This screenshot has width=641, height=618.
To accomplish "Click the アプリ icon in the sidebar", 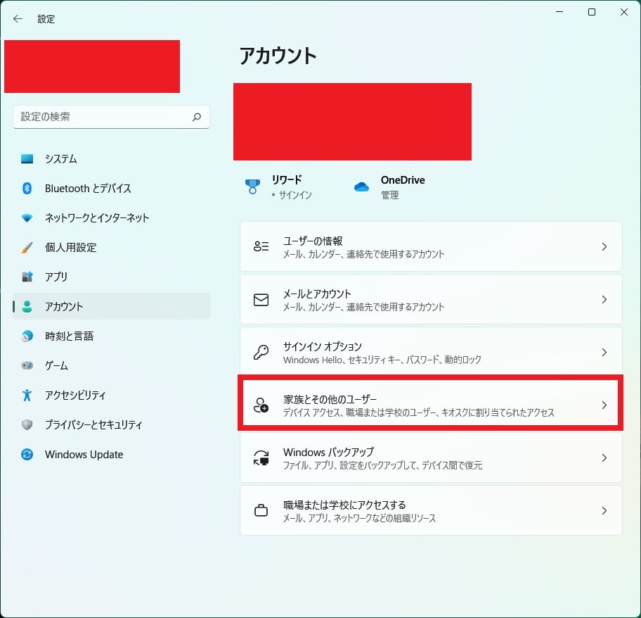I will tap(27, 277).
